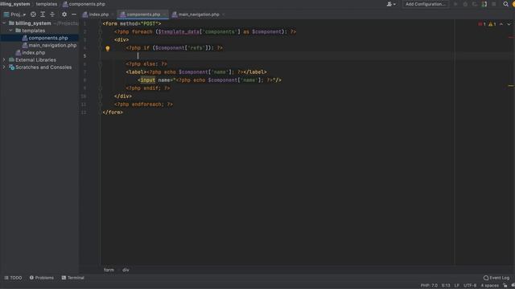Collapse the billing_system root folder
The image size is (515, 289).
click(4, 23)
